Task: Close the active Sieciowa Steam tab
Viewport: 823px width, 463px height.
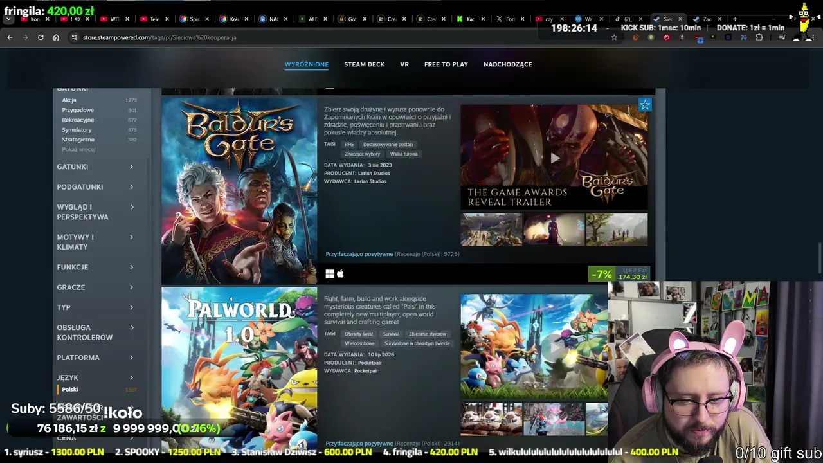Action: click(680, 19)
